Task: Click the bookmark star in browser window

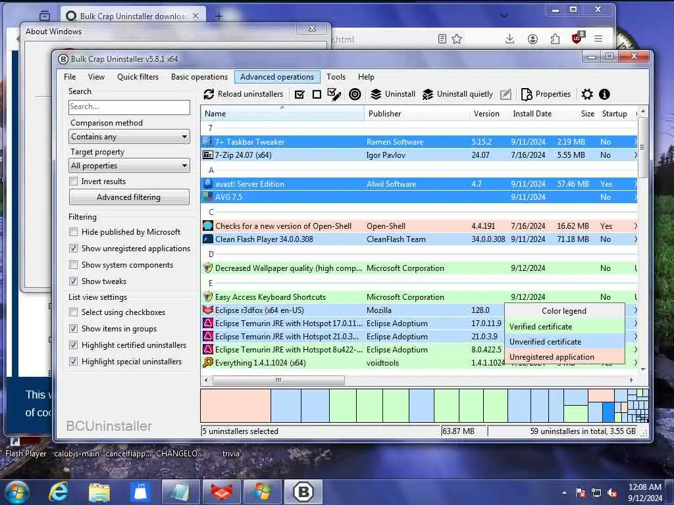Action: tap(457, 39)
